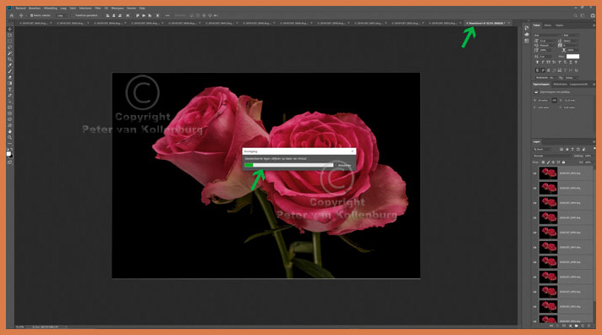Toggle the Autom. selectie checkbox
This screenshot has width=602, height=335.
pyautogui.click(x=31, y=15)
